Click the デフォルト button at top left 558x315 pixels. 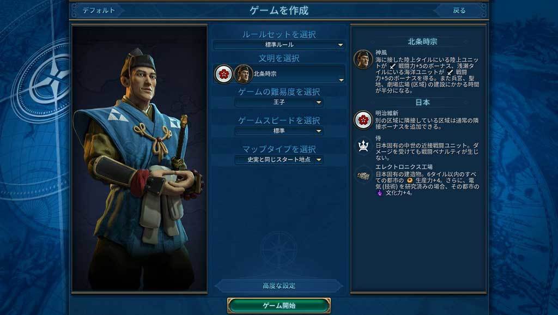99,10
